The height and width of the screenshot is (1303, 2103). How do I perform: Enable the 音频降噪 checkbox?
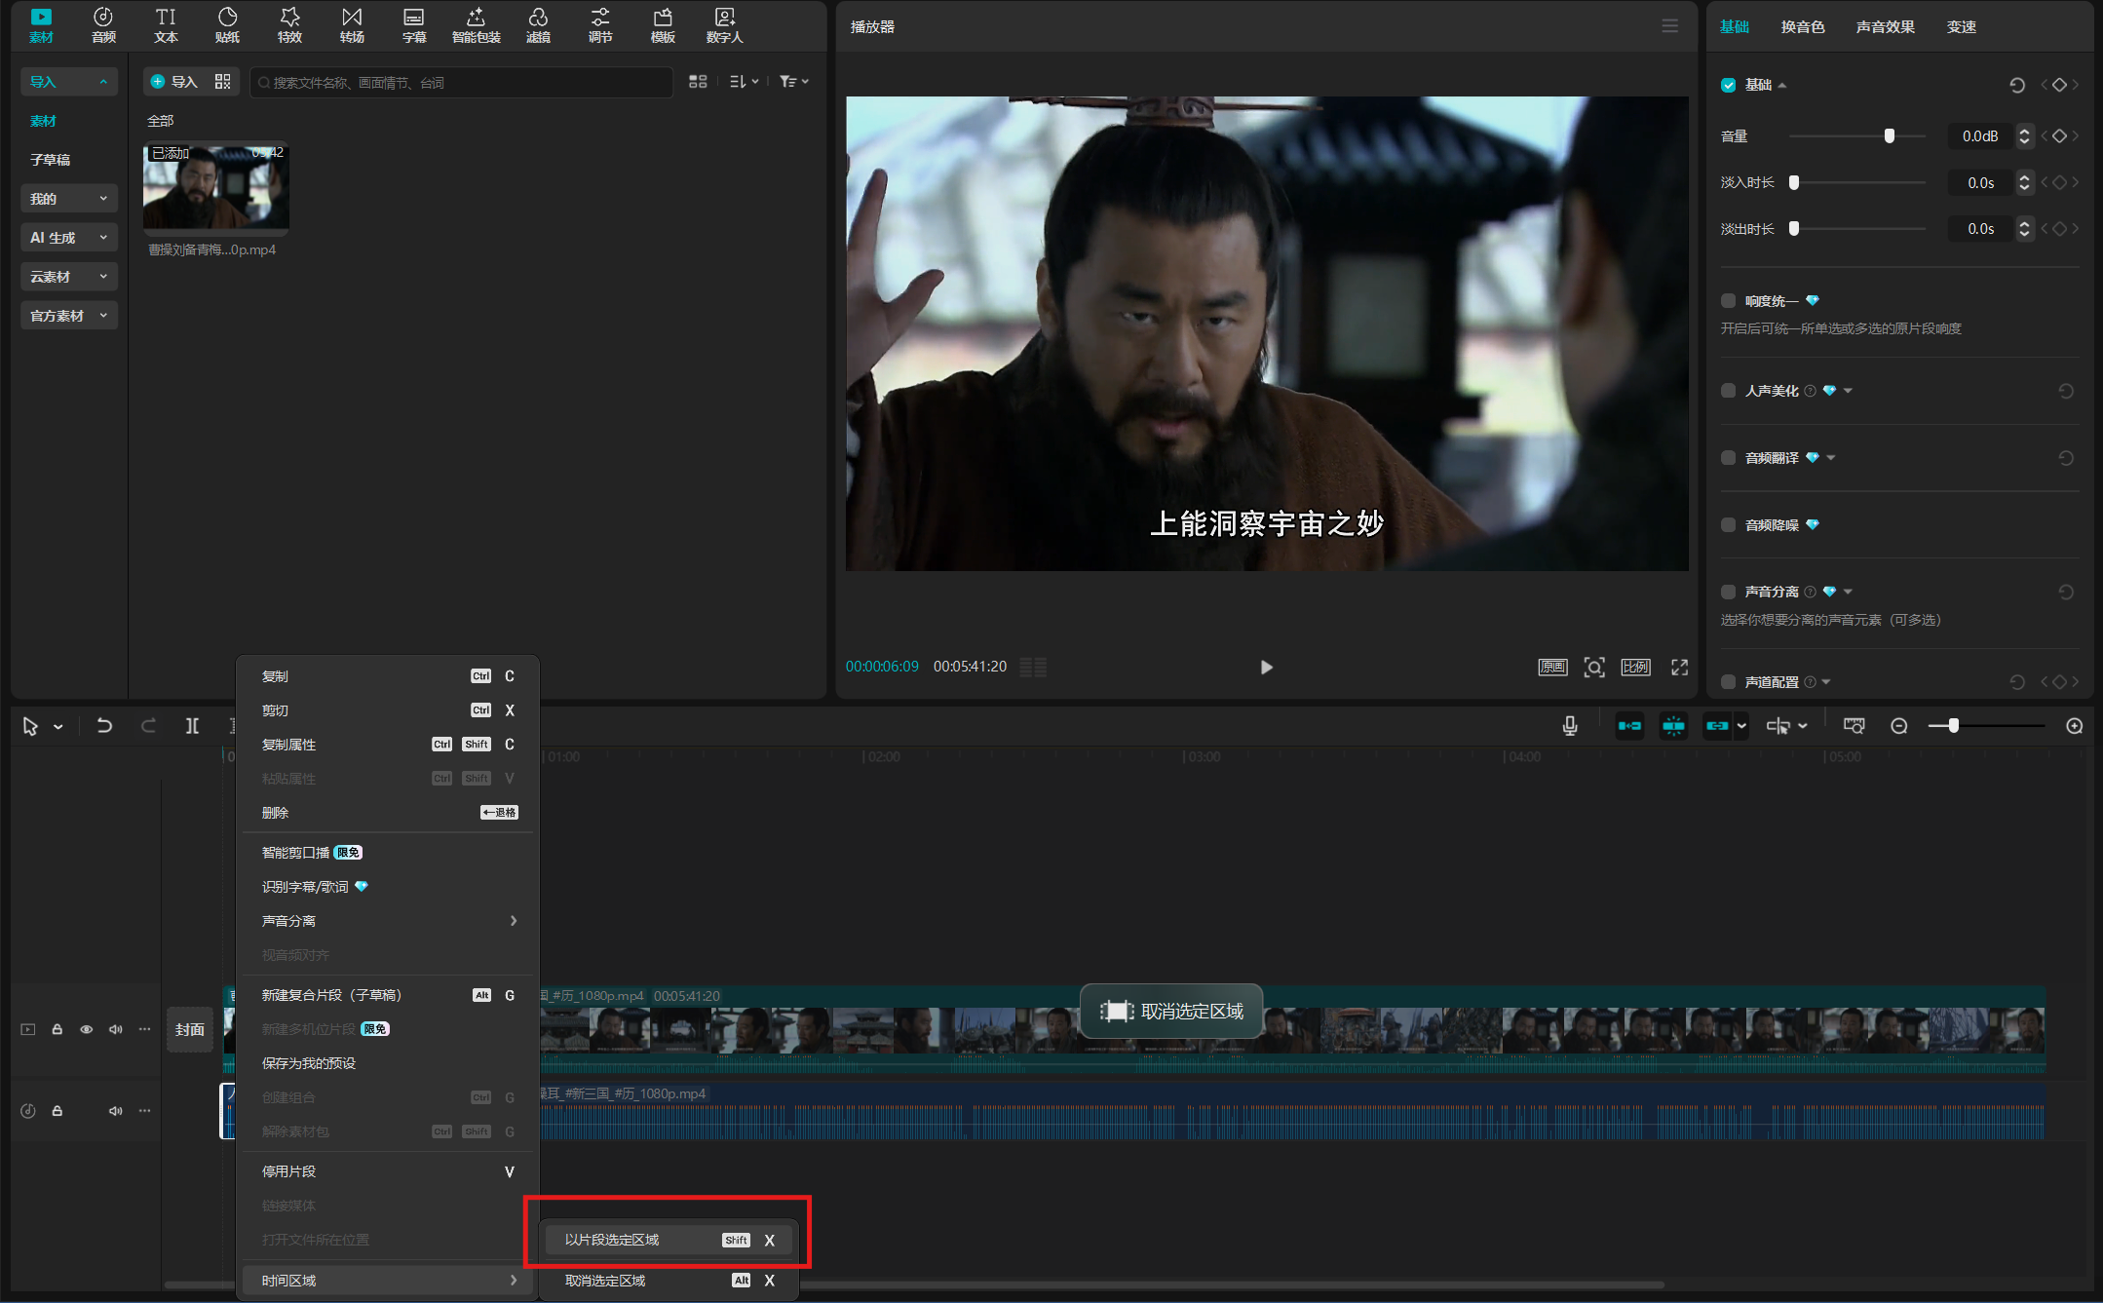pos(1728,525)
